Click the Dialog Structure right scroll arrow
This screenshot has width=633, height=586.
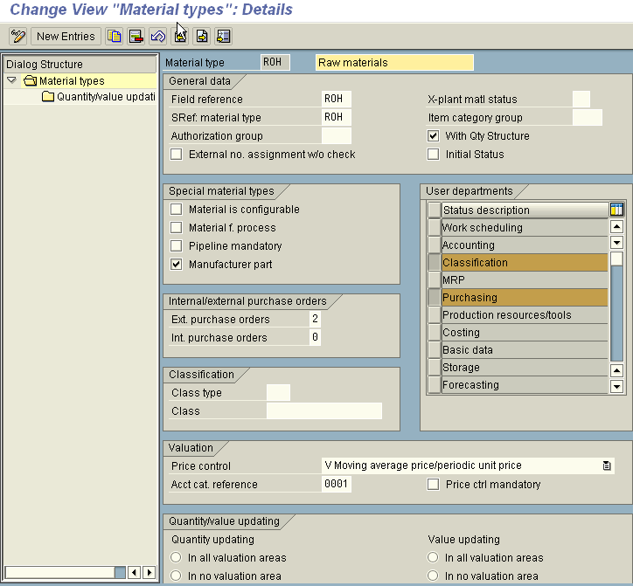[149, 572]
